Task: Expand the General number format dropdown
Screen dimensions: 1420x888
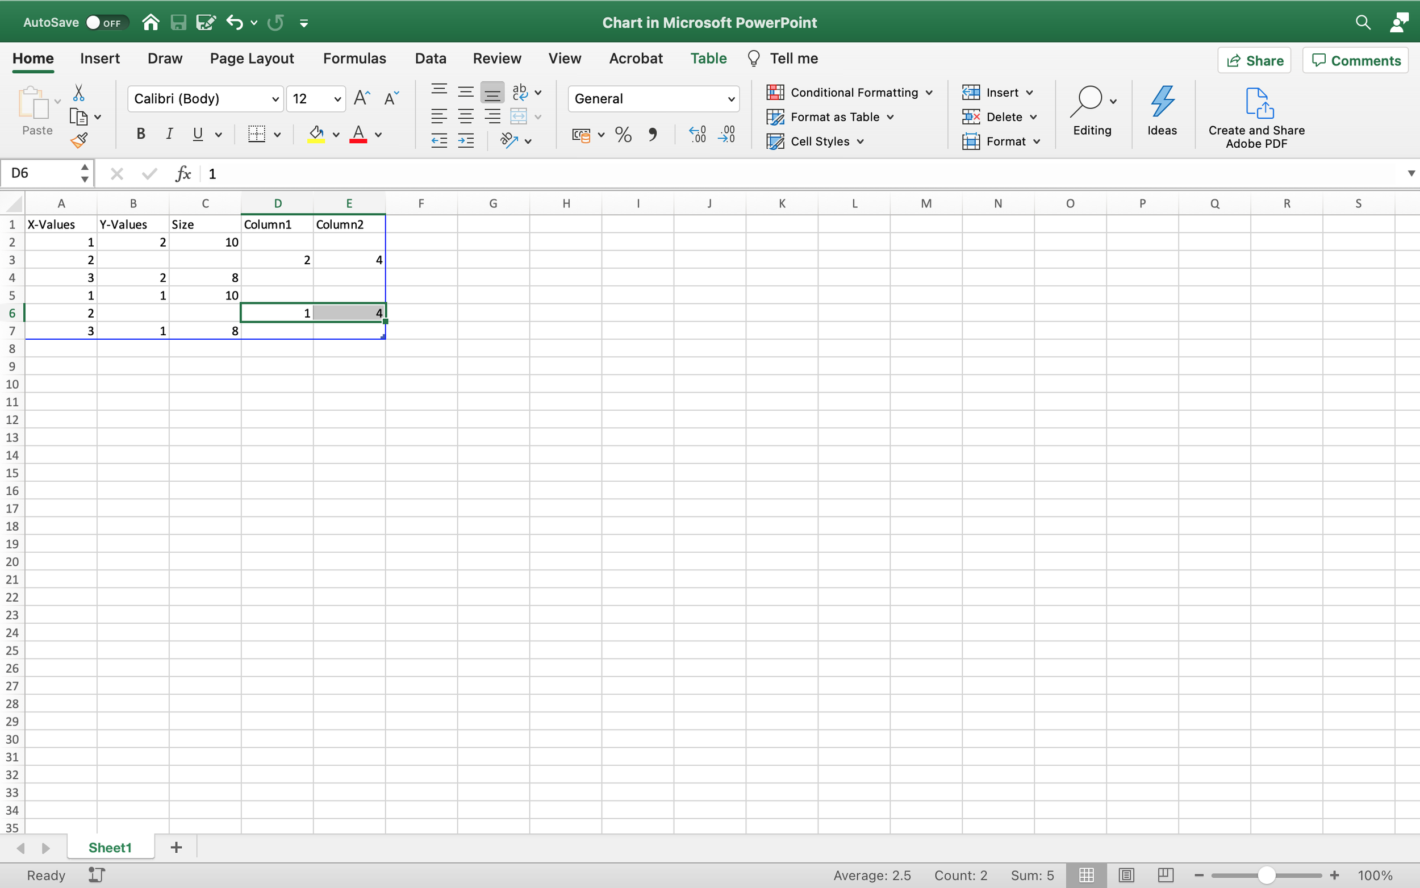Action: [653, 99]
